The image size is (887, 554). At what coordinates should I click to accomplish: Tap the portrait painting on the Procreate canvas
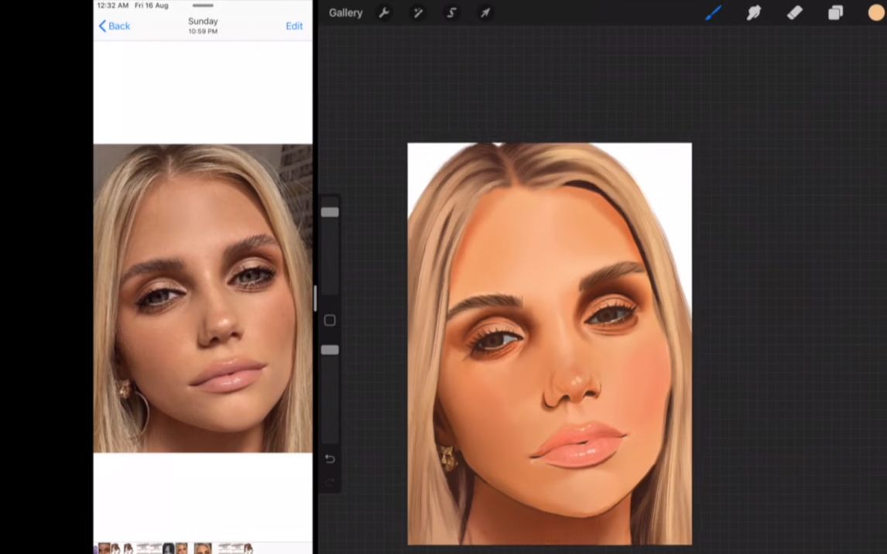click(x=550, y=344)
